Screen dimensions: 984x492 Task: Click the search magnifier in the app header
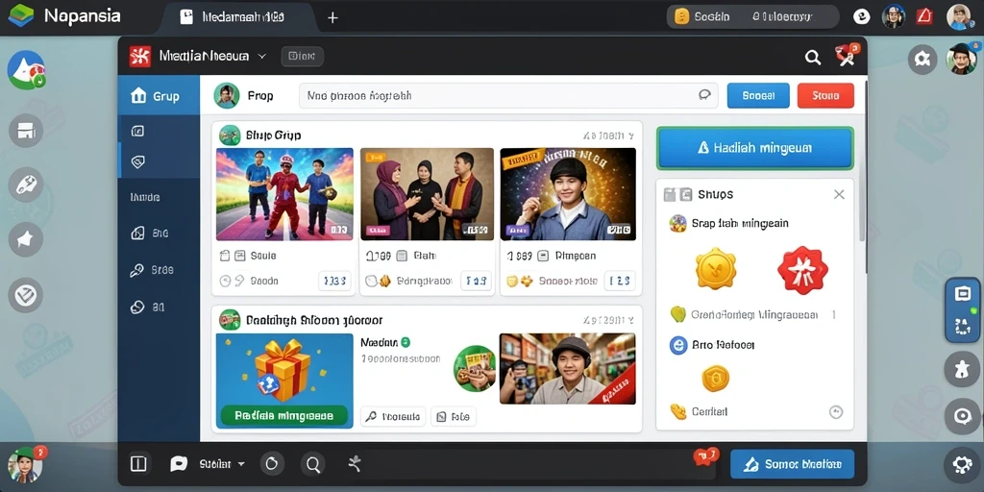(813, 58)
